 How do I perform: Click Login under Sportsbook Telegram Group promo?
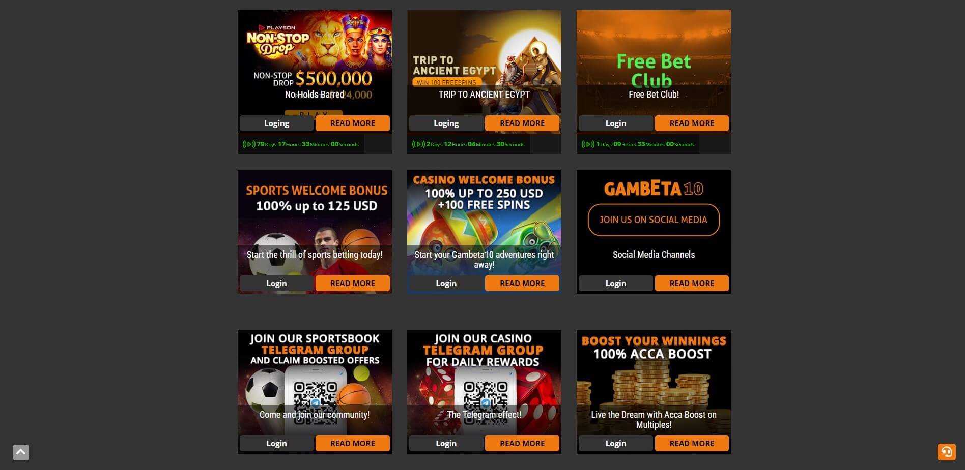(x=277, y=444)
